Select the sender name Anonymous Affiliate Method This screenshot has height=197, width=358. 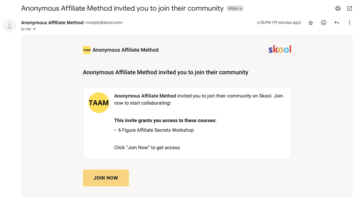52,23
